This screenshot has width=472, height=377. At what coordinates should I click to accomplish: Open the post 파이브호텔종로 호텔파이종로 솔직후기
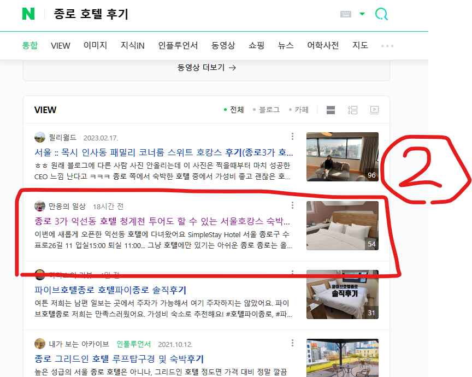110,290
